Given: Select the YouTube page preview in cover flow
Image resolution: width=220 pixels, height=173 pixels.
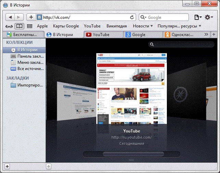Looking at the screenshot, I should [132, 89].
